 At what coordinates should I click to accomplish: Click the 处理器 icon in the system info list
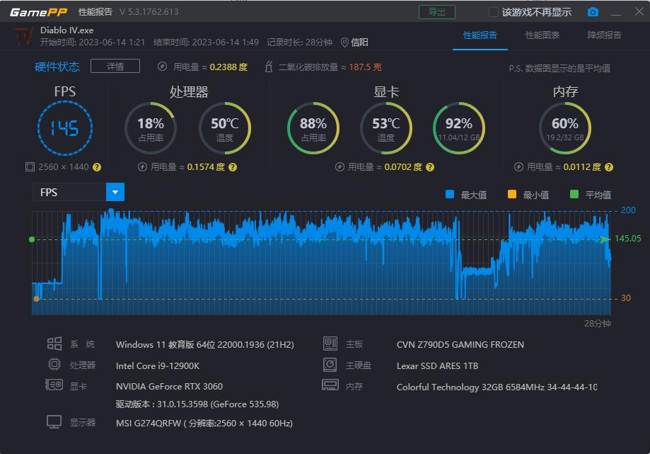click(x=54, y=365)
